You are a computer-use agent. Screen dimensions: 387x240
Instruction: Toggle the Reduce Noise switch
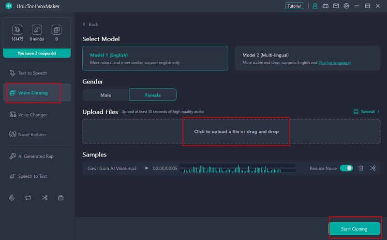click(346, 168)
